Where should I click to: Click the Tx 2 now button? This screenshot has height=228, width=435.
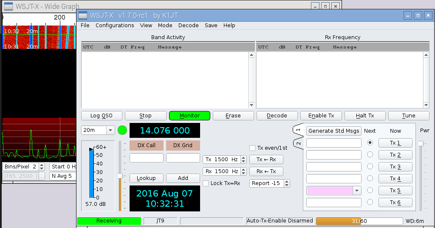pyautogui.click(x=395, y=155)
